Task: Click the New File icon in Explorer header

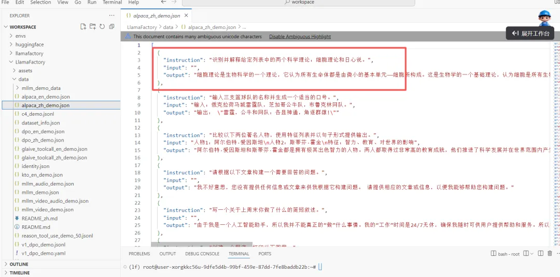Action: click(x=83, y=27)
